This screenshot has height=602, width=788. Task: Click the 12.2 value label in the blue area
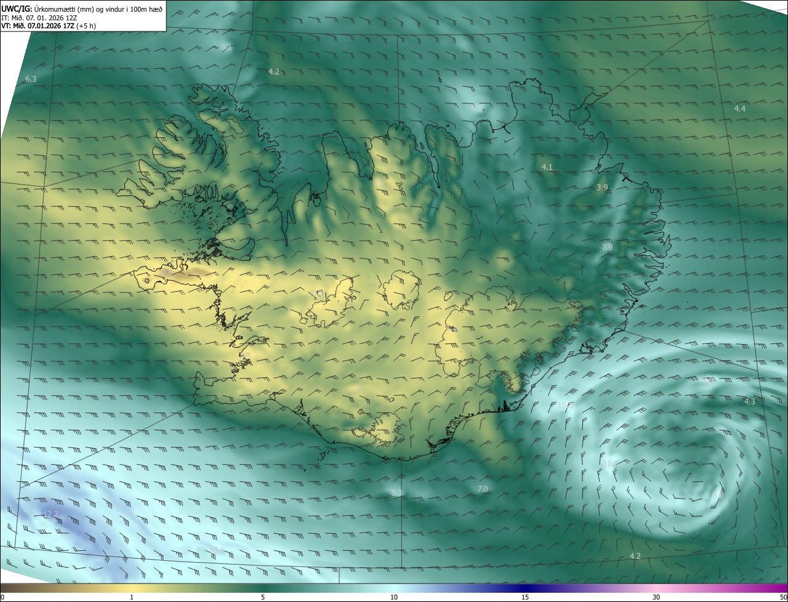[50, 514]
